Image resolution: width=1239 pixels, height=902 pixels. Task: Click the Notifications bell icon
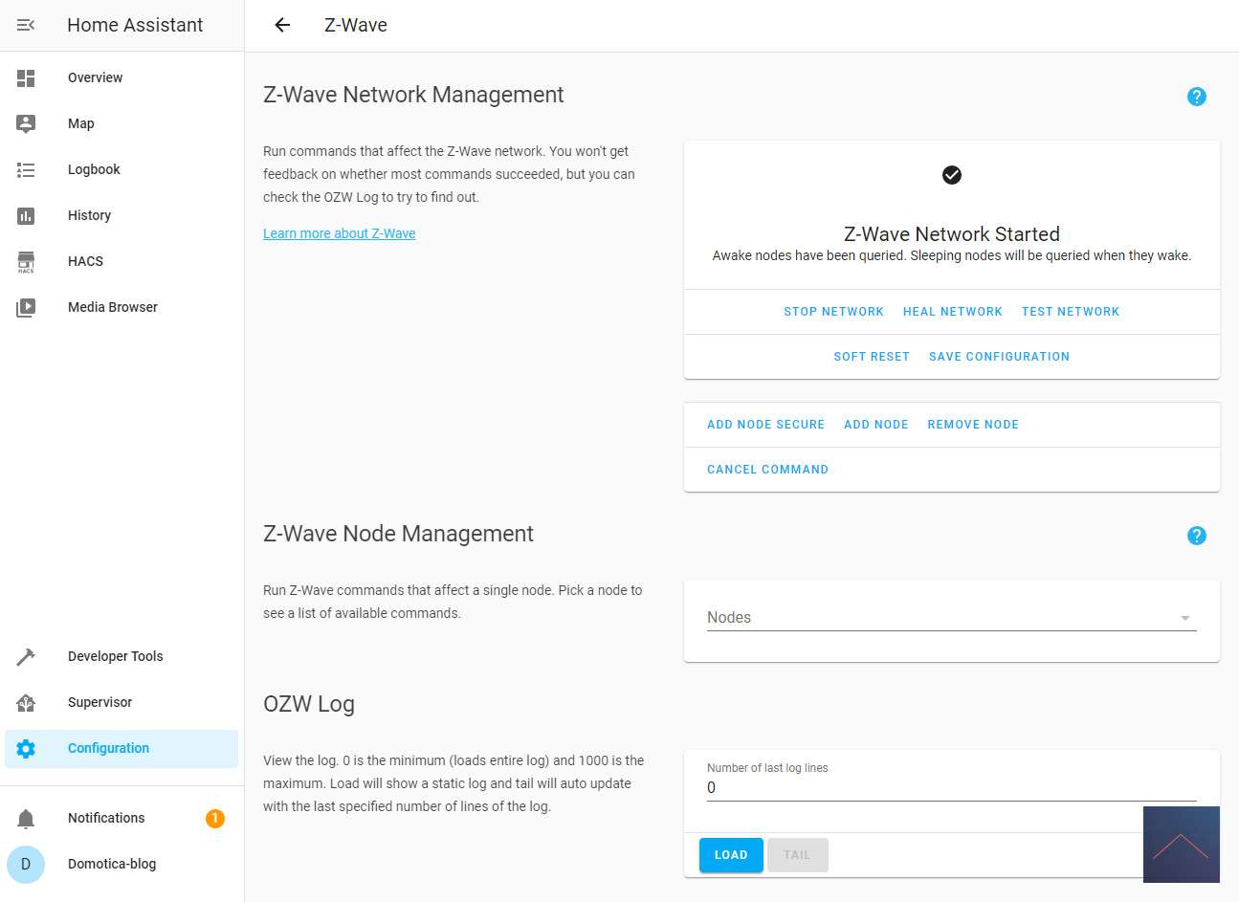tap(26, 819)
